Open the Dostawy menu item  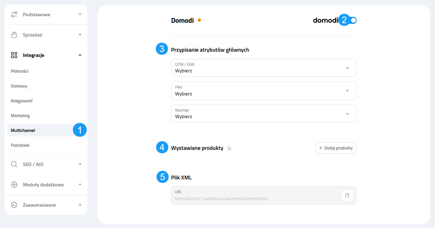[x=19, y=86]
